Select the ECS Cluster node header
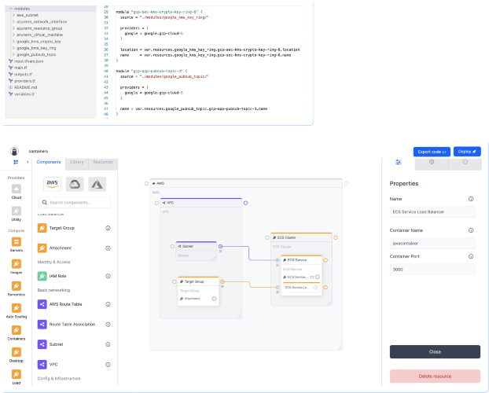 click(301, 237)
